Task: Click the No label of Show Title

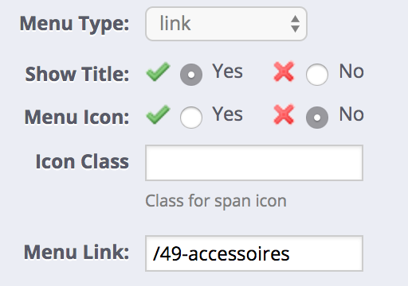Action: pyautogui.click(x=351, y=71)
